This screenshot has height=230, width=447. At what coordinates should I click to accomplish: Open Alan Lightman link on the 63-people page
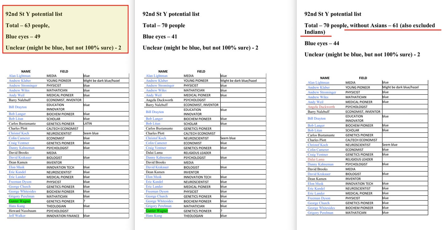[x=20, y=76]
